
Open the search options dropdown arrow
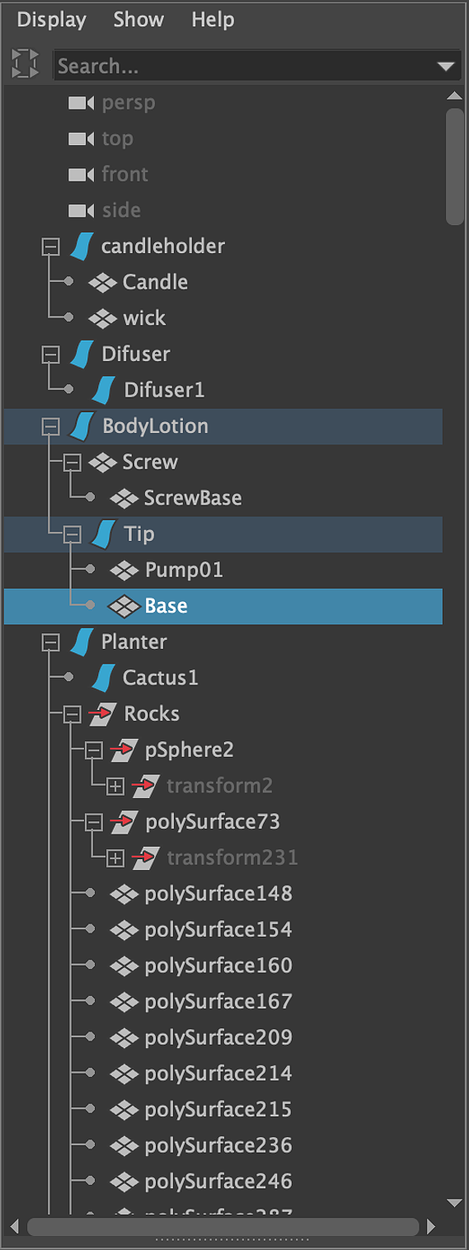[446, 67]
